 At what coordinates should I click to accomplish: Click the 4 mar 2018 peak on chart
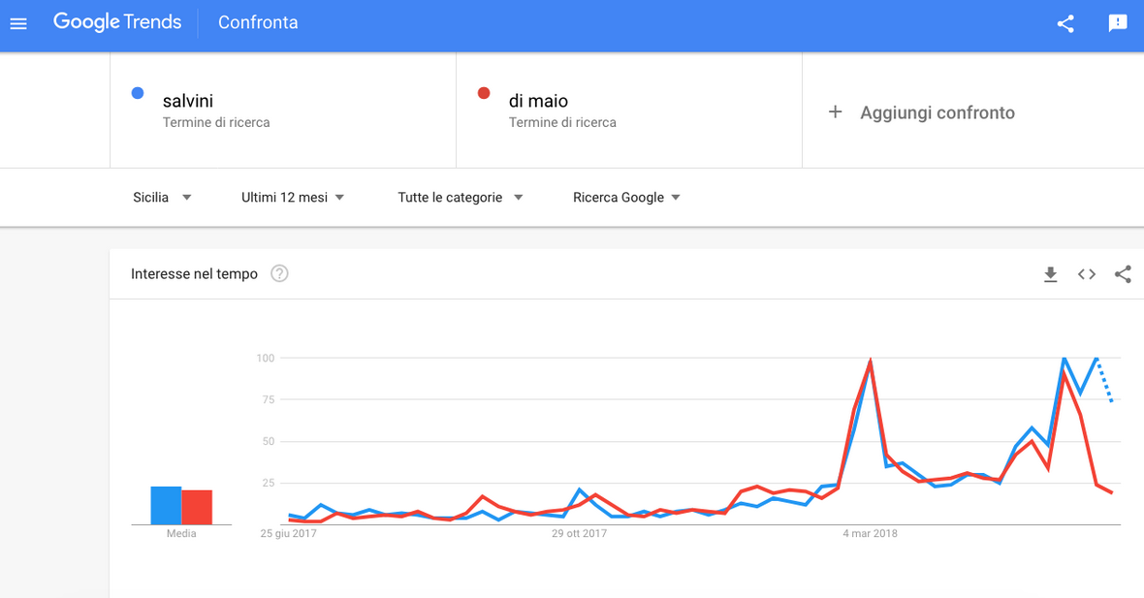coord(870,361)
